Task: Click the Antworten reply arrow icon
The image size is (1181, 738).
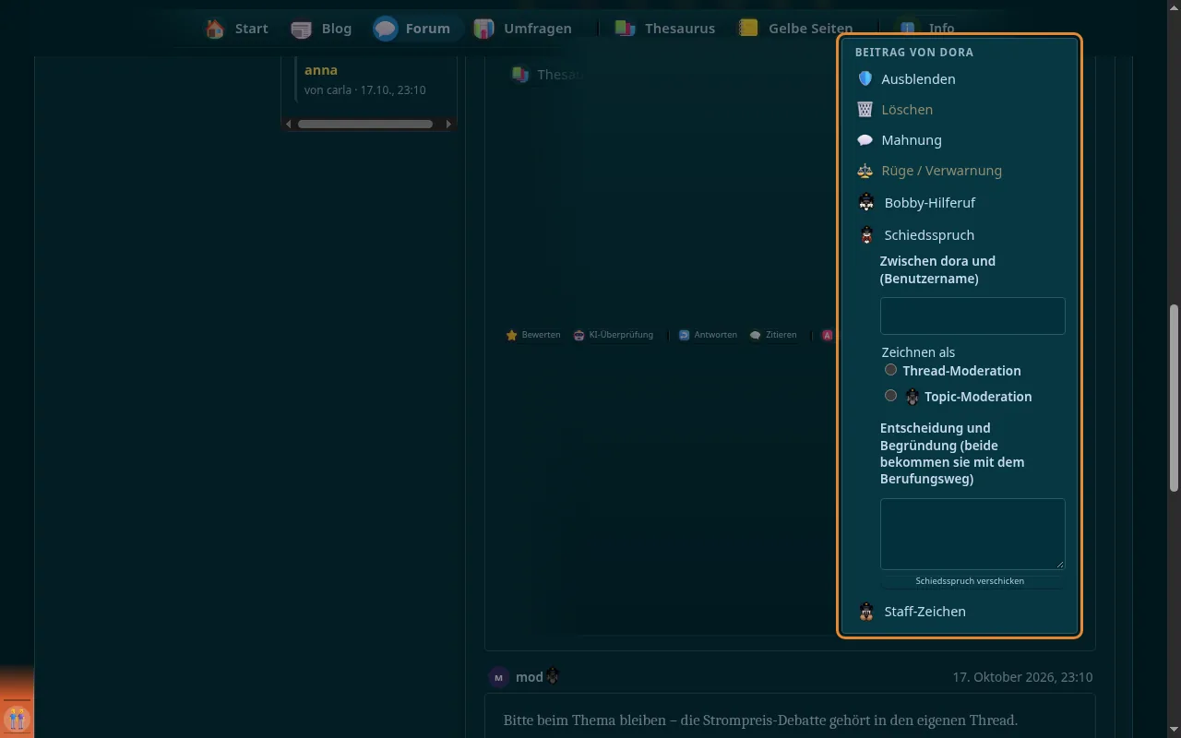Action: (x=684, y=335)
